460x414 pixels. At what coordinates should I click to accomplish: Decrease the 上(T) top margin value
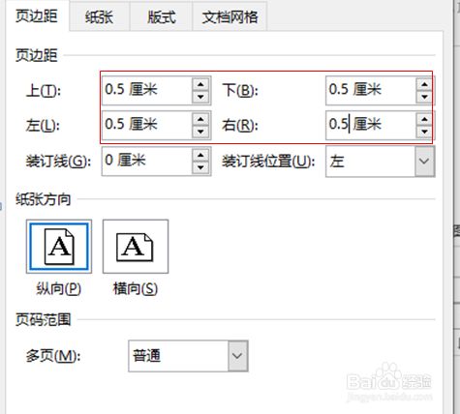pyautogui.click(x=200, y=97)
